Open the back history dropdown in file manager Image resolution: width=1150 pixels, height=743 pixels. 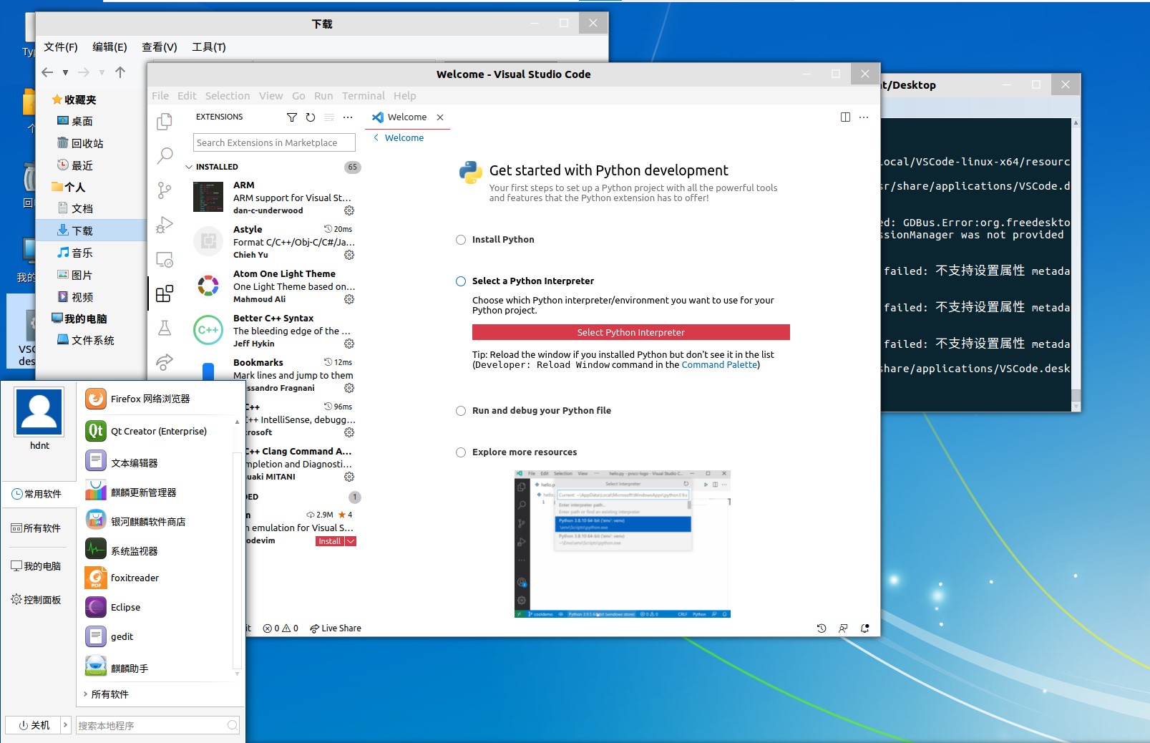coord(65,72)
